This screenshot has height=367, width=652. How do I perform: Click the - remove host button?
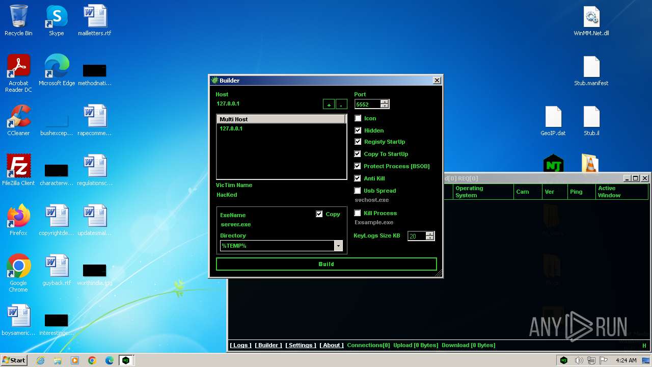[341, 104]
